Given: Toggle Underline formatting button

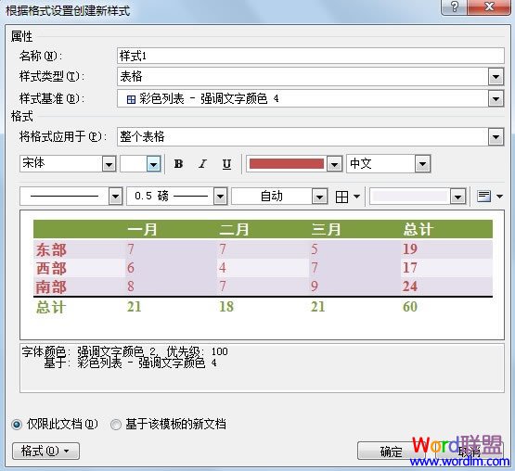Looking at the screenshot, I should click(226, 164).
